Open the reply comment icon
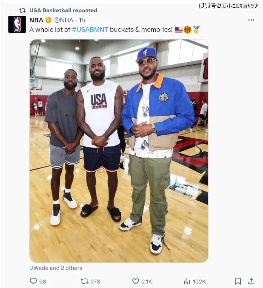The height and width of the screenshot is (288, 263). pyautogui.click(x=33, y=281)
